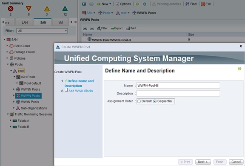This screenshot has width=245, height=166.
Task: Cancel the Create WWPN Pool dialog
Action: tap(236, 162)
